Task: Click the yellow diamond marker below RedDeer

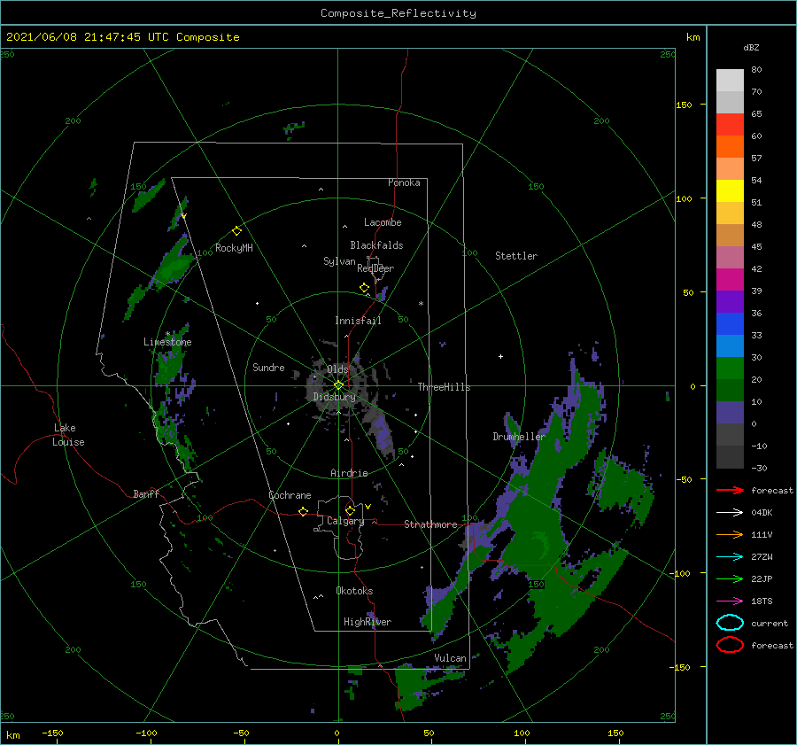Action: click(x=365, y=288)
